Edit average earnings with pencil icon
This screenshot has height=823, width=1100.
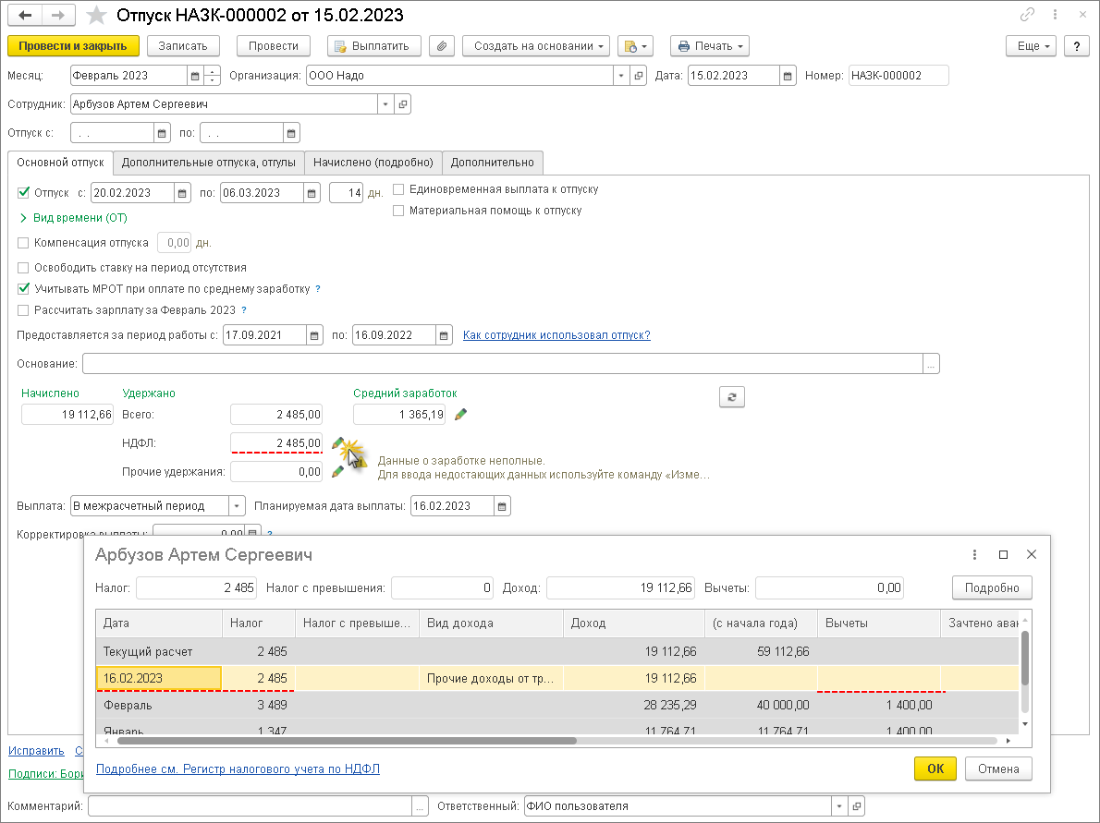(x=461, y=415)
